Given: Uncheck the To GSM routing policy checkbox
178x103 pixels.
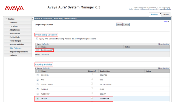Looking at the screenshot, I should (x=38, y=99).
